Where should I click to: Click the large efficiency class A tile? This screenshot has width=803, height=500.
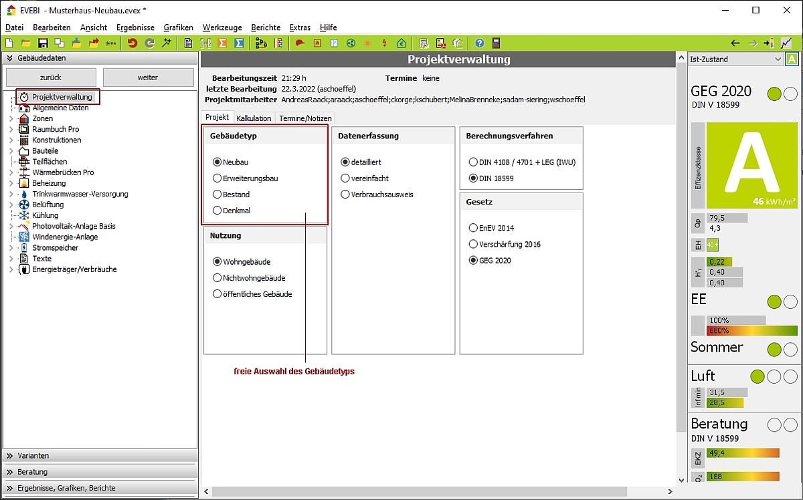click(x=753, y=165)
